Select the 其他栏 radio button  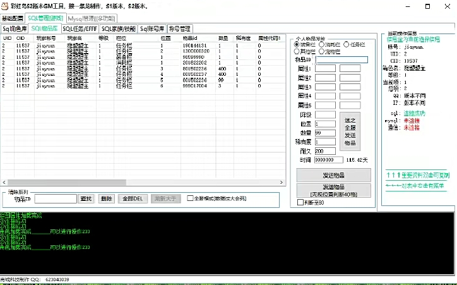(297, 51)
